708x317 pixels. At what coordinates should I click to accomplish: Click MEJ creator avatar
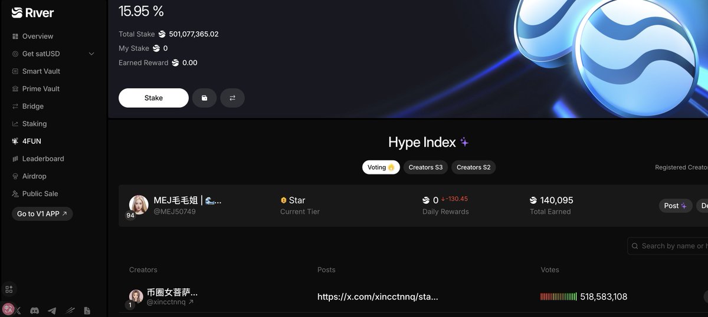[x=139, y=204]
